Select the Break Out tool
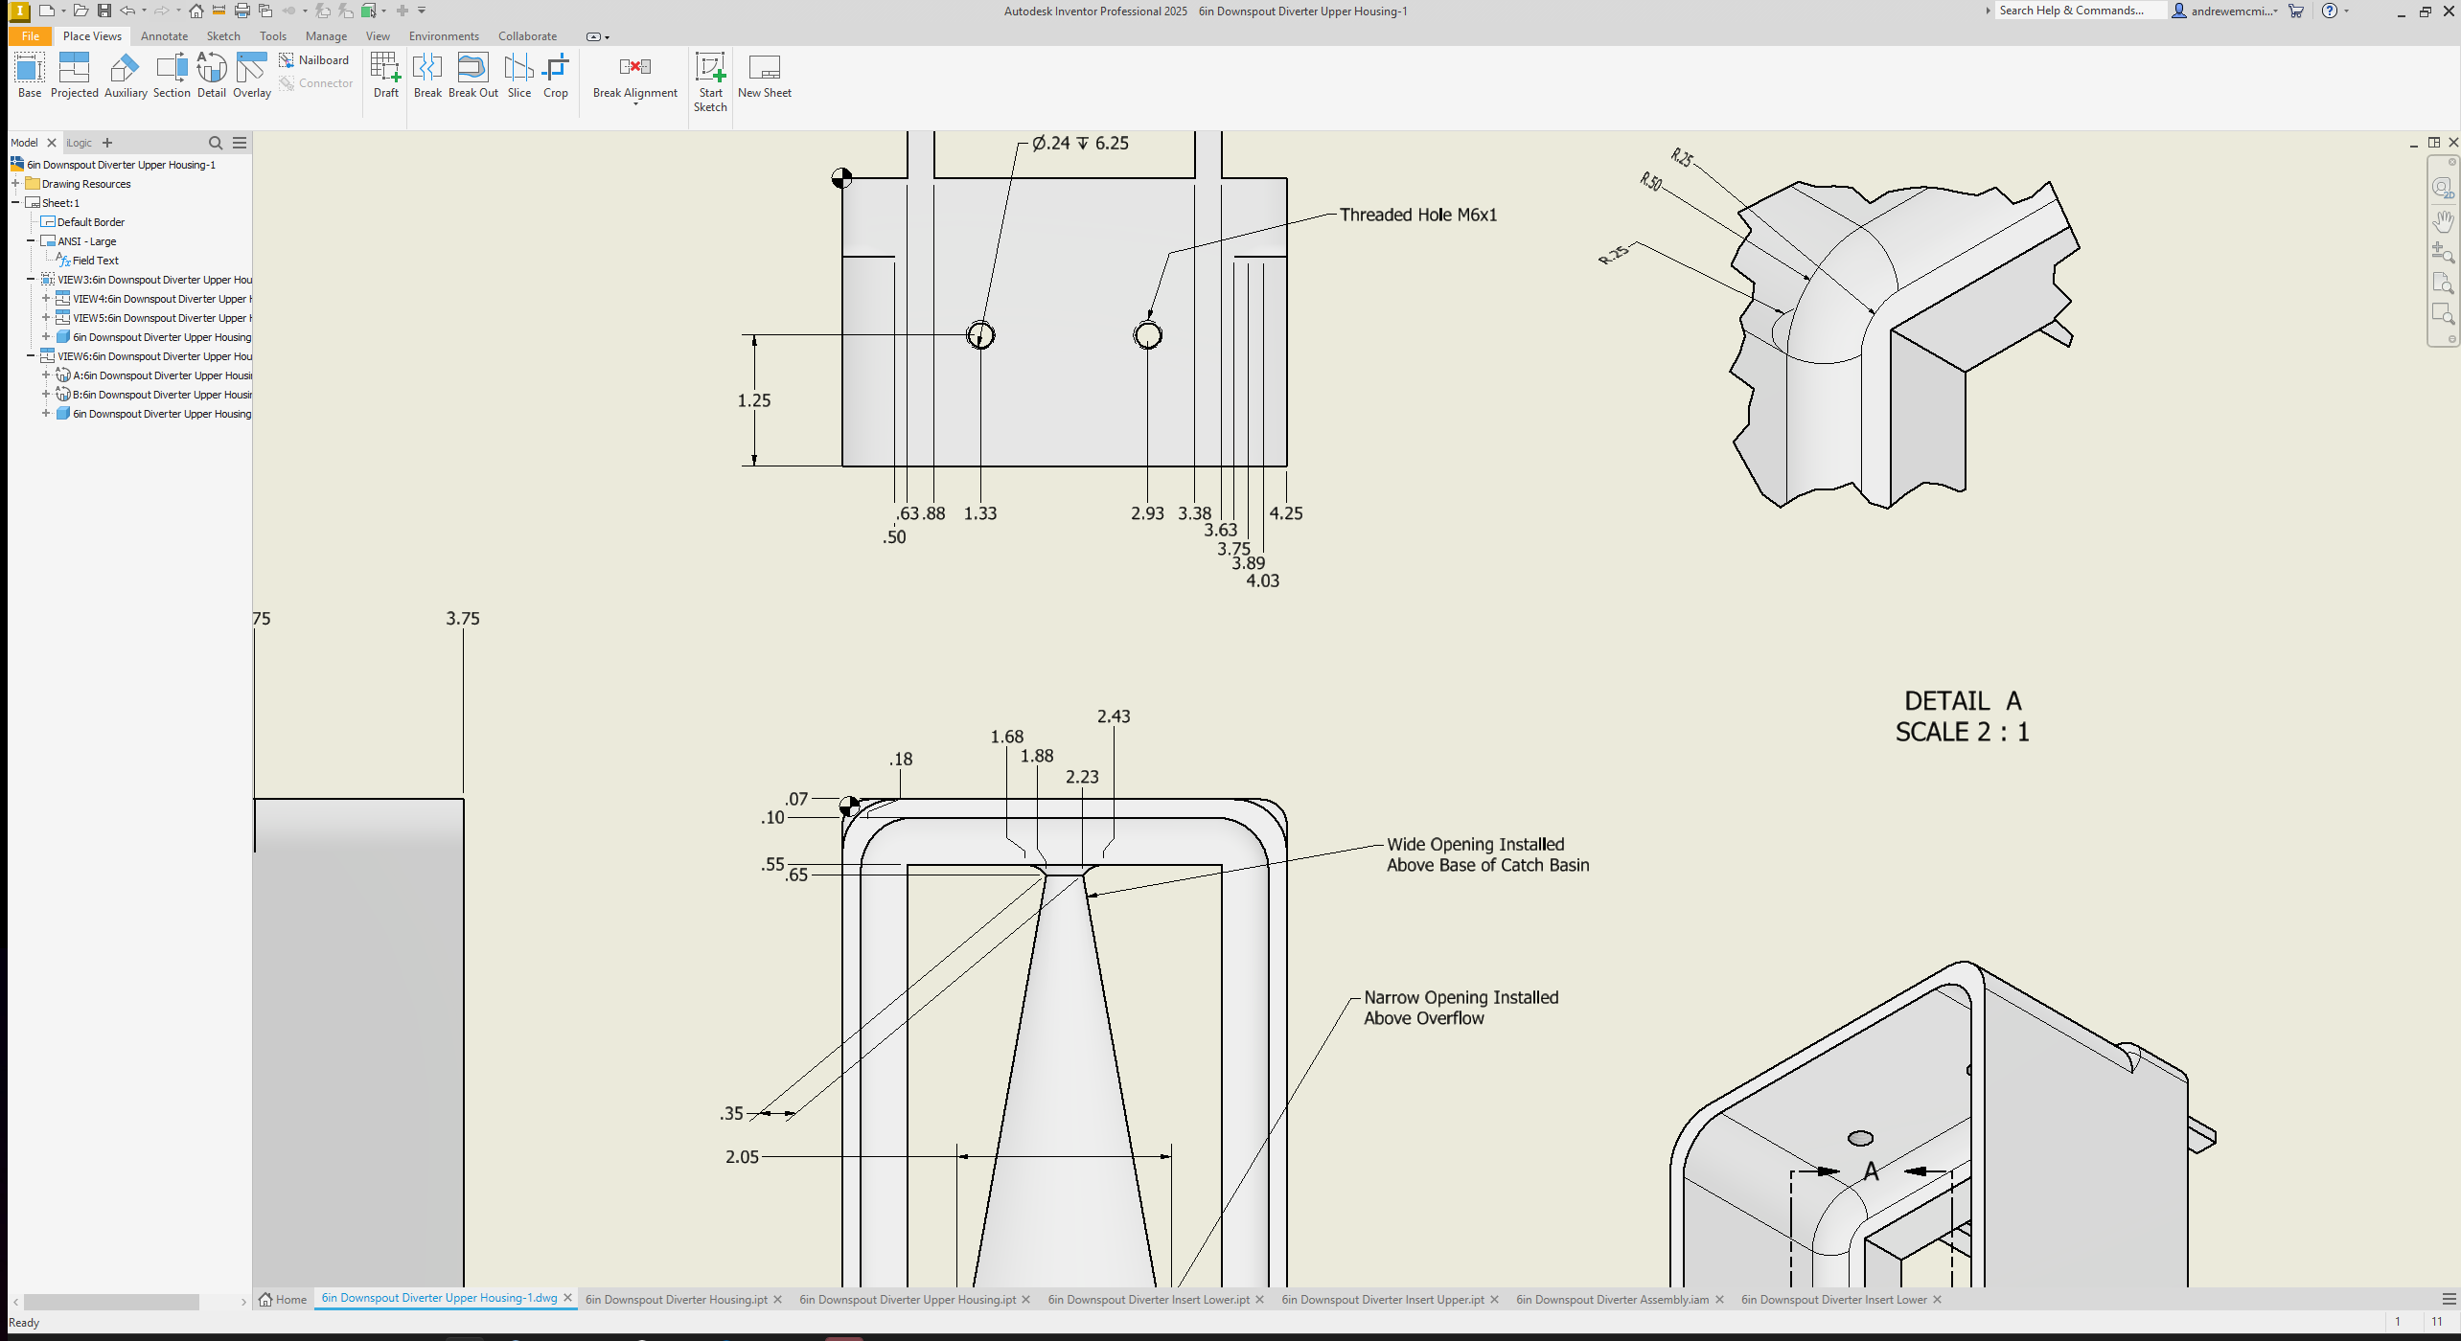Viewport: 2461px width, 1341px height. point(473,76)
